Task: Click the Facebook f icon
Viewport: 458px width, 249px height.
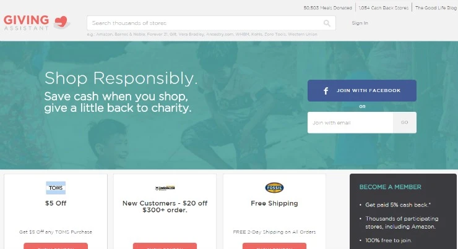Action: point(326,91)
